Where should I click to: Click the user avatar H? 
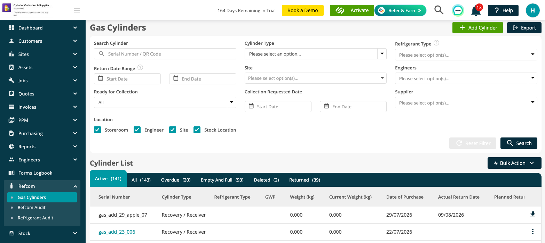coord(532,10)
